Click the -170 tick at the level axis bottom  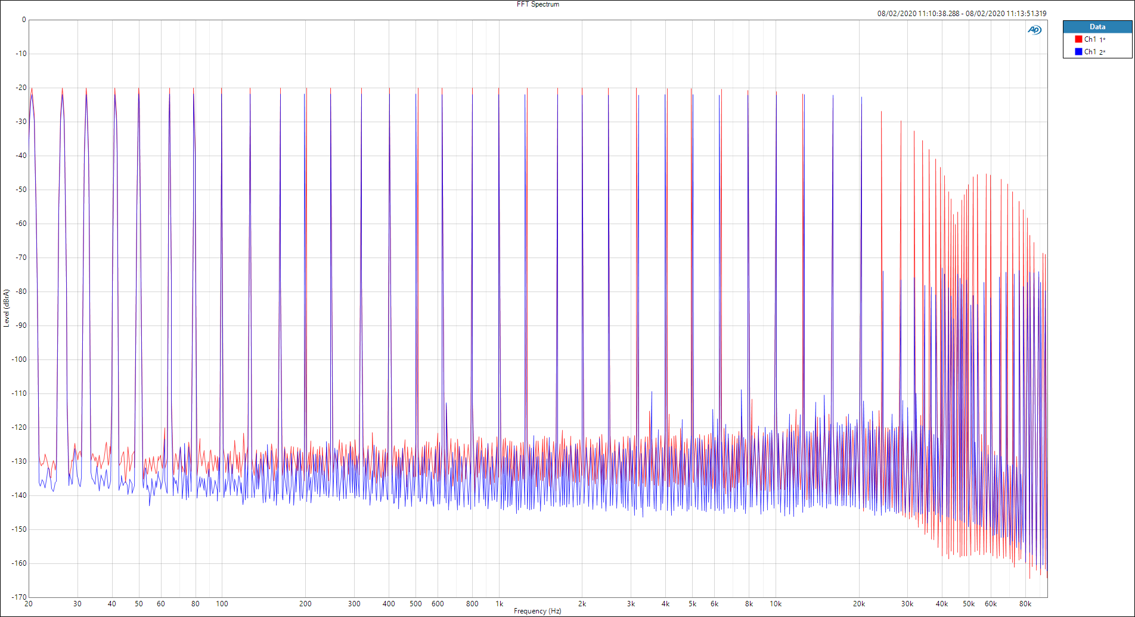[20, 597]
